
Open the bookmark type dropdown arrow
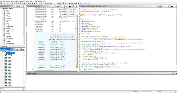click(x=43, y=3)
